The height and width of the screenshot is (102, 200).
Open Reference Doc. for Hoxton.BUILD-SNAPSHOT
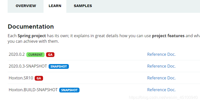[161, 90]
